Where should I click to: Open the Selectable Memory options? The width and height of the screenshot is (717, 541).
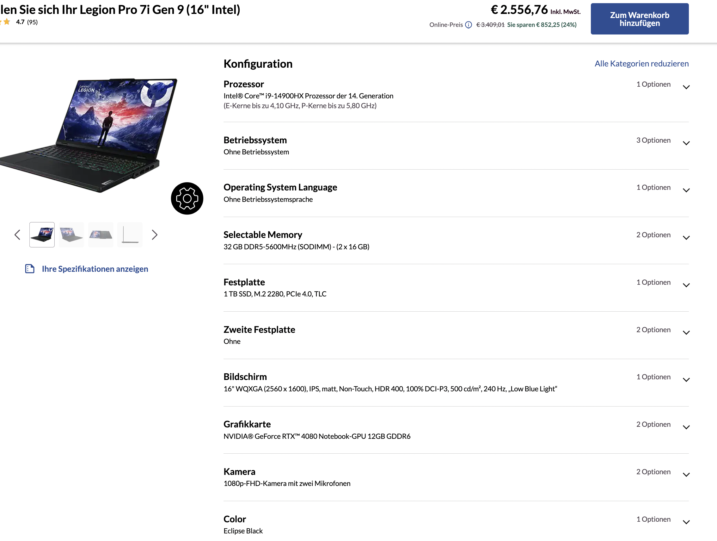click(686, 238)
